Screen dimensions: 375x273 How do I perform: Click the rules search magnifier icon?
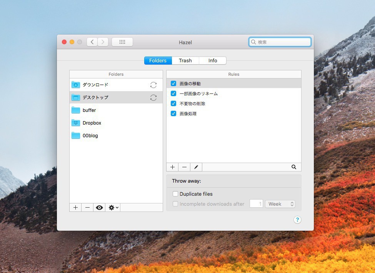(294, 167)
